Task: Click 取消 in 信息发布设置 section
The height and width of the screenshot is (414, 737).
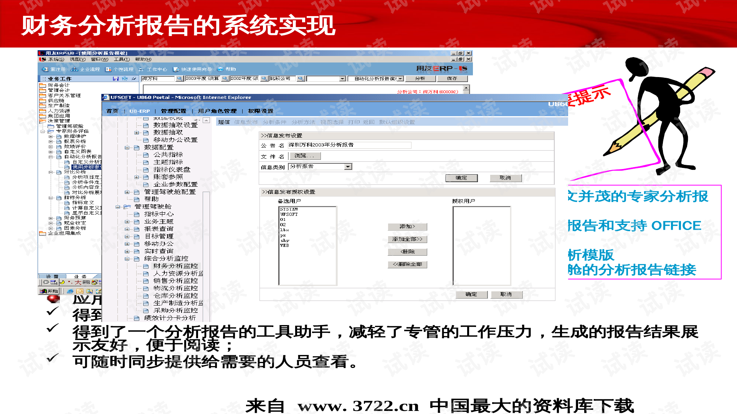Action: 506,178
